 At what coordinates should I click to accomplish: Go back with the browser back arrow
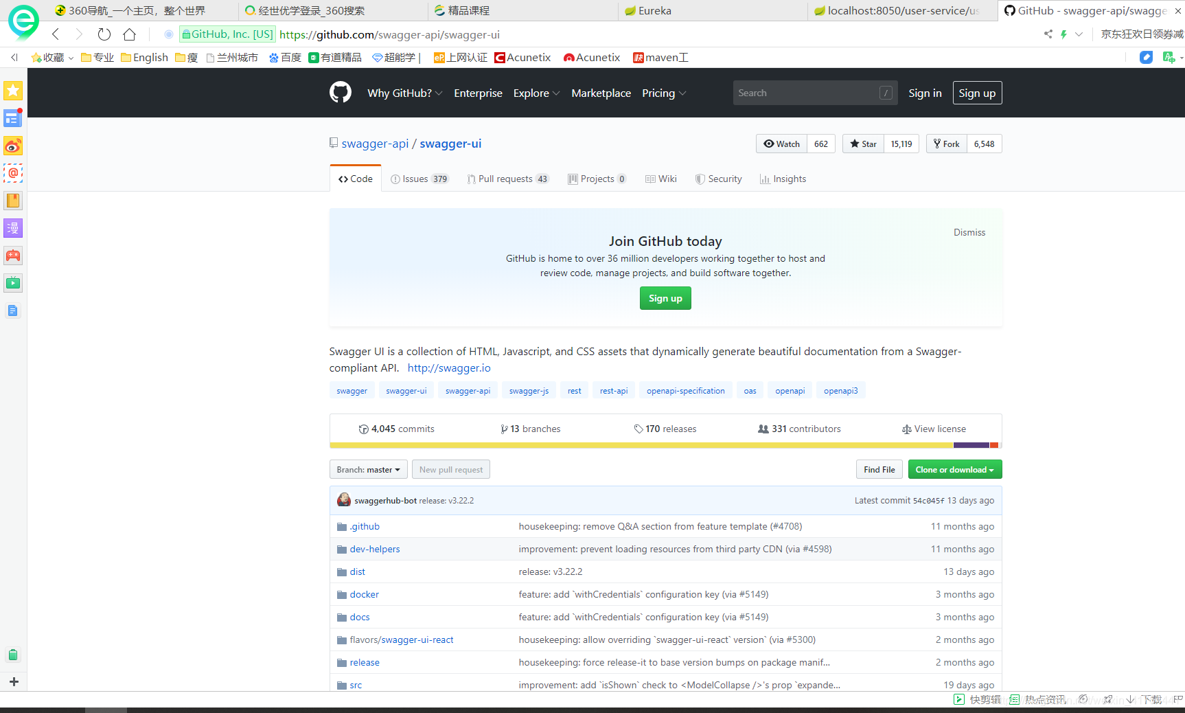[x=56, y=34]
